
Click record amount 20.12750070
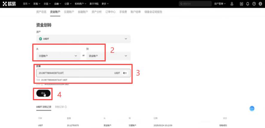coord(73,126)
